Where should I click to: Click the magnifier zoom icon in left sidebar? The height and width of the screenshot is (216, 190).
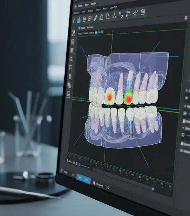(71, 59)
